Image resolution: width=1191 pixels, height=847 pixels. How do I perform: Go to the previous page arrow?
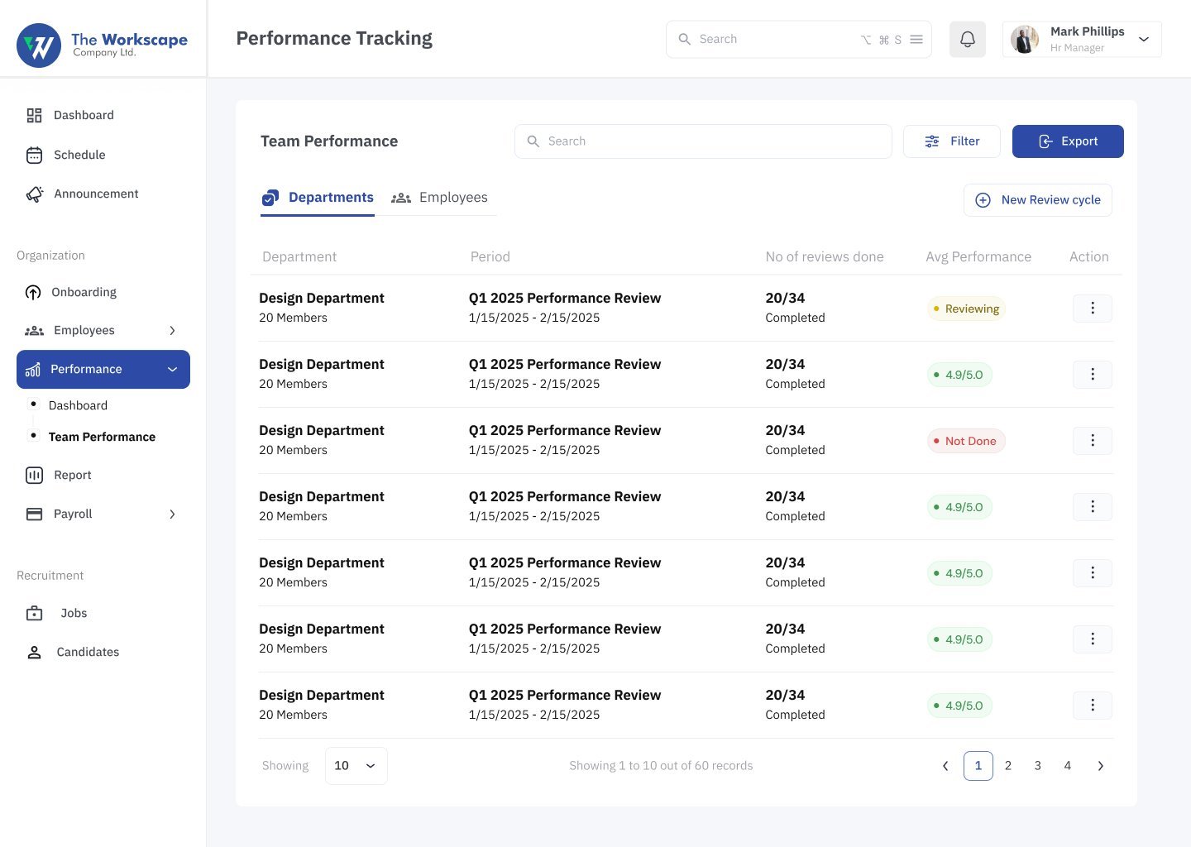pyautogui.click(x=945, y=766)
